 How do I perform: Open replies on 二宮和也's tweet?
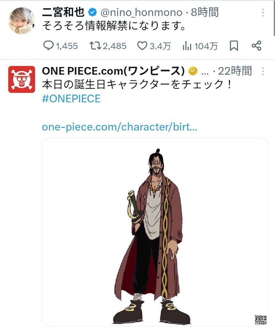click(48, 46)
